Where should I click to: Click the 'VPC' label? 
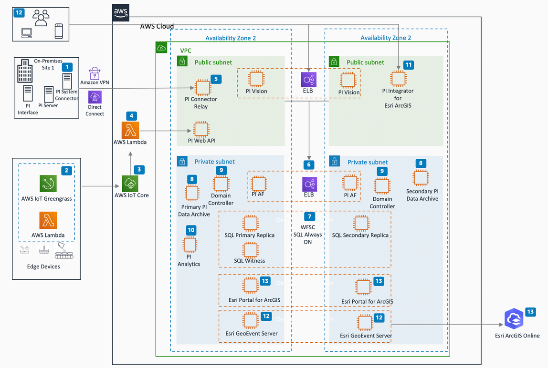(186, 51)
